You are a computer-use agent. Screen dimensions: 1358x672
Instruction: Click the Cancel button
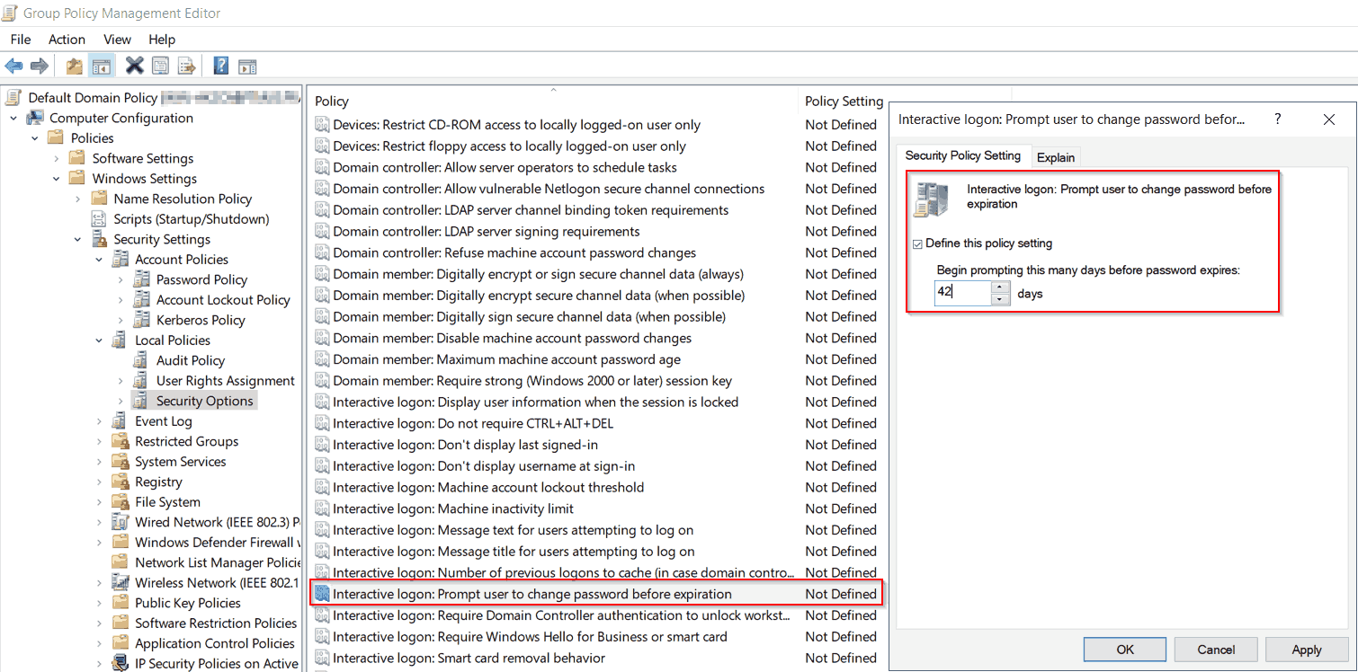coord(1216,649)
